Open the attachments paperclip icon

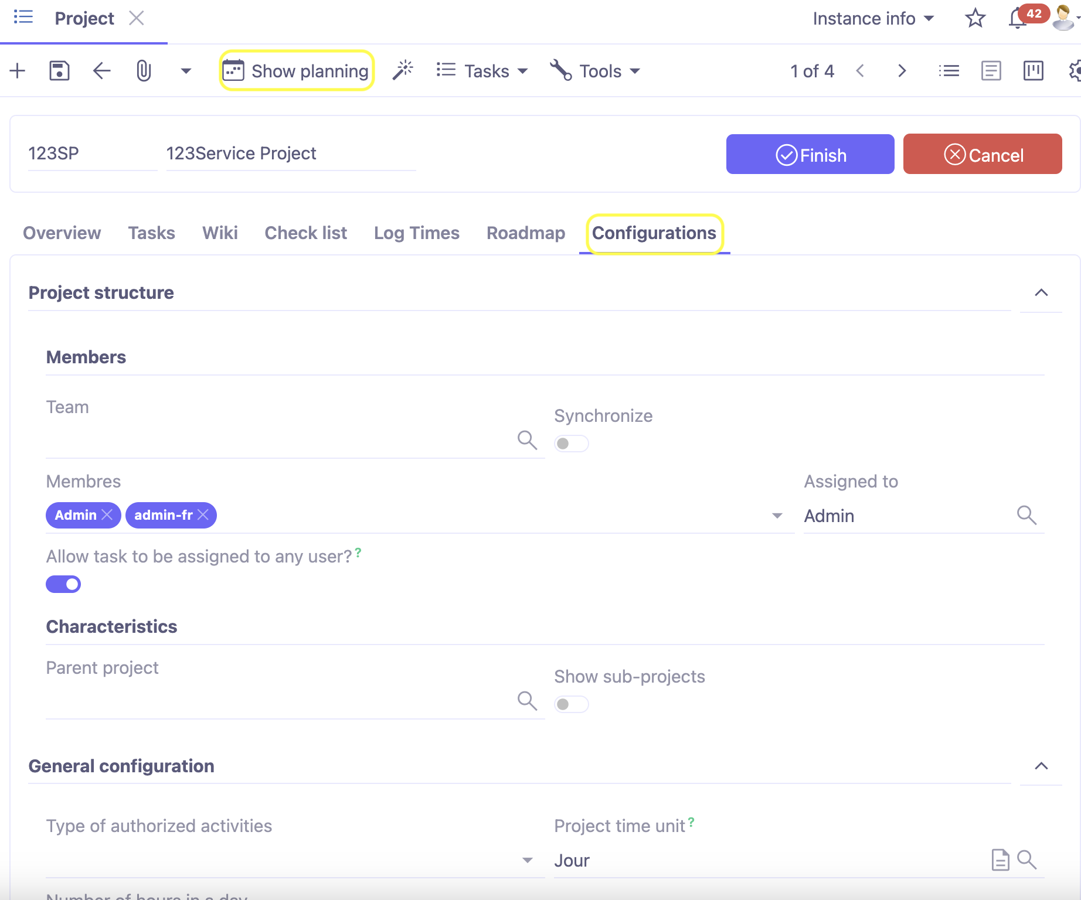coord(144,70)
